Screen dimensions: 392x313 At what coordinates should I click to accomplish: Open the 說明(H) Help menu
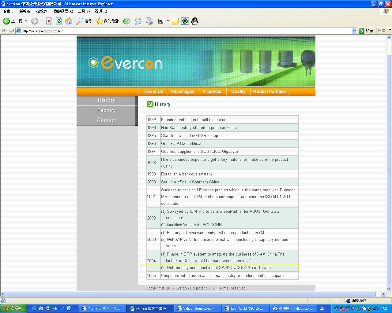tap(101, 11)
